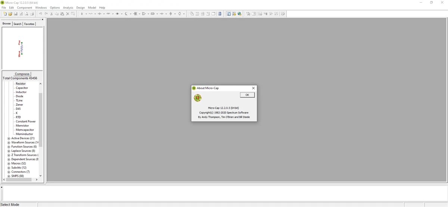Click the tree horizontal scrollbar right arrow
Image resolution: width=448 pixels, height=207 pixels.
pyautogui.click(x=37, y=180)
